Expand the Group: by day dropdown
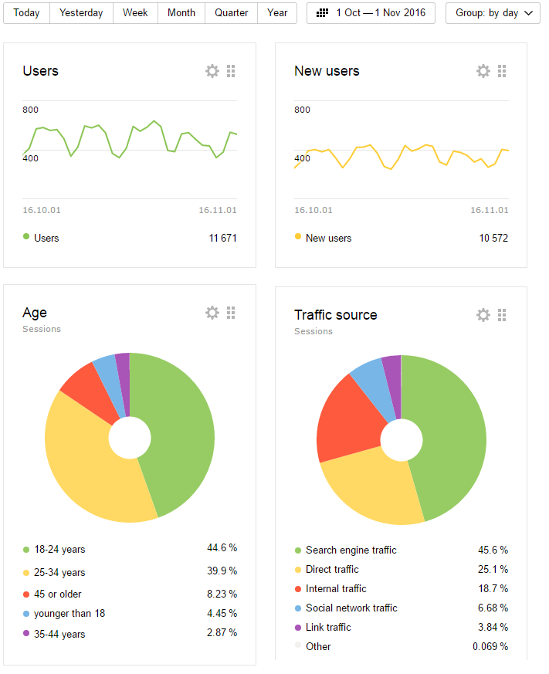Image resolution: width=549 pixels, height=674 pixels. pyautogui.click(x=493, y=13)
